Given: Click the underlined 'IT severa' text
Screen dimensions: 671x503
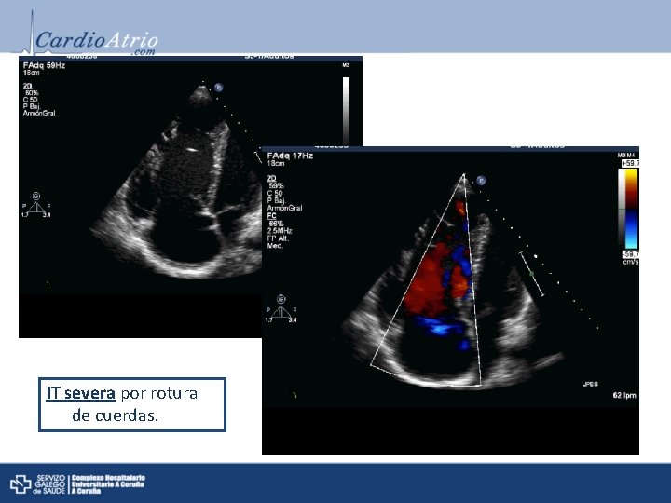Looking at the screenshot, I should tap(81, 393).
